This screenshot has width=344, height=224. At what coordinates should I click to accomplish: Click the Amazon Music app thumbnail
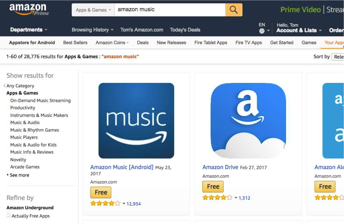tap(136, 121)
